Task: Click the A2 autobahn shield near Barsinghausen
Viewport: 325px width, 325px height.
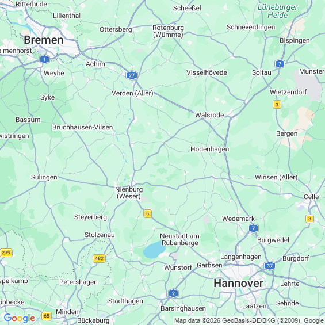Action: [x=174, y=293]
